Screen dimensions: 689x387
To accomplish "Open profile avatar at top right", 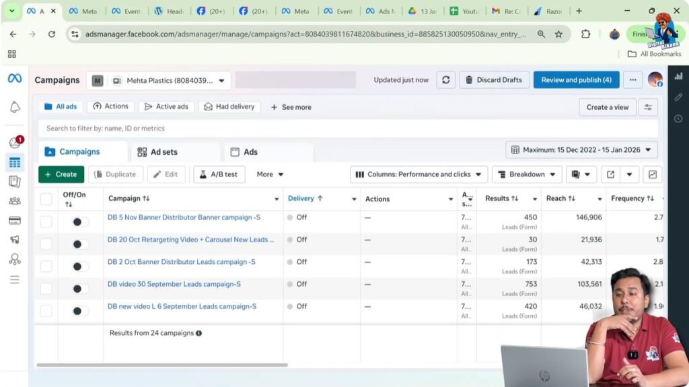I will pyautogui.click(x=655, y=79).
